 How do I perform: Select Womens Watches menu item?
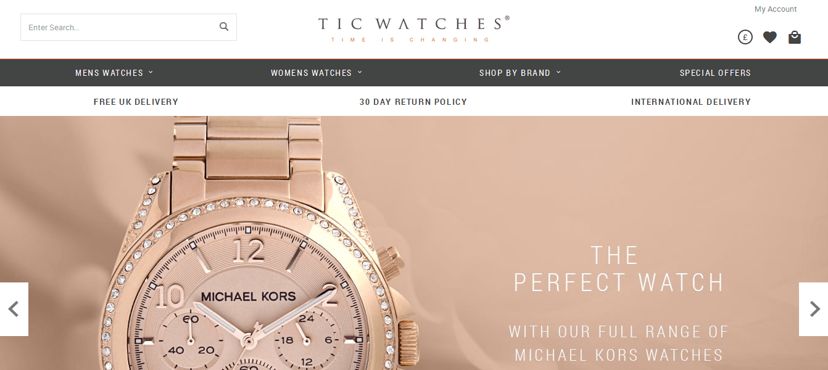[x=311, y=73]
